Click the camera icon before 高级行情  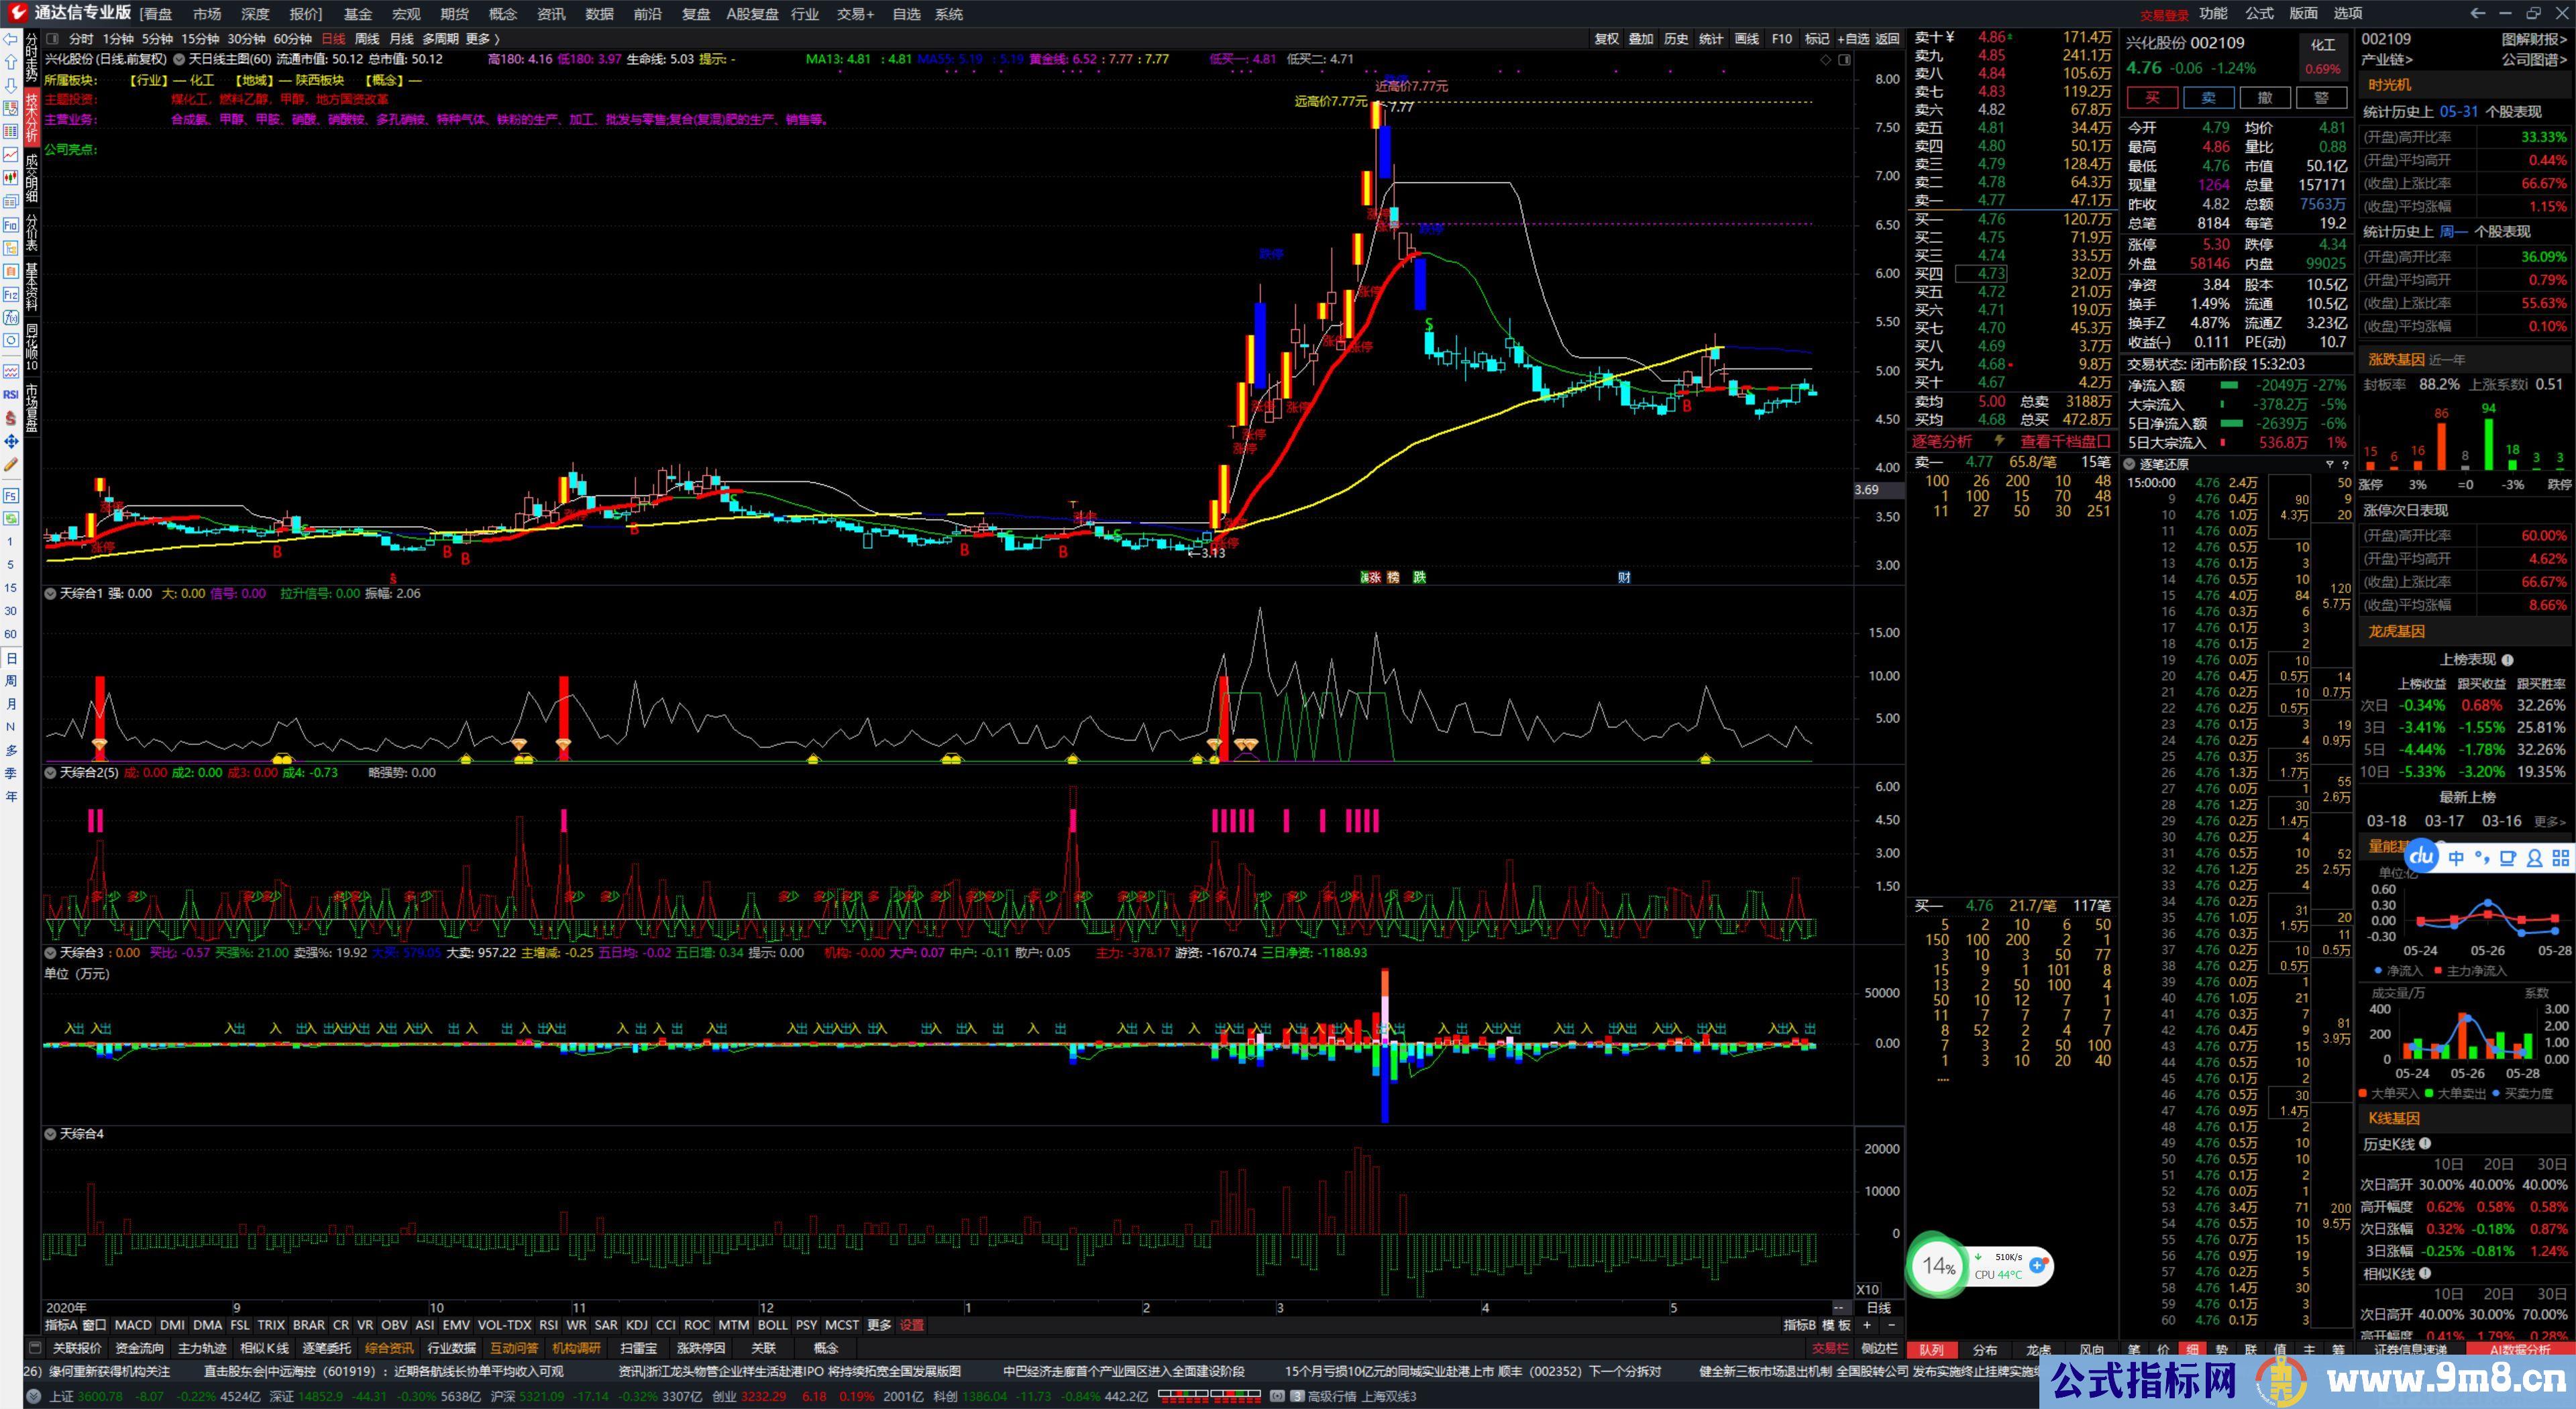(x=1277, y=1397)
